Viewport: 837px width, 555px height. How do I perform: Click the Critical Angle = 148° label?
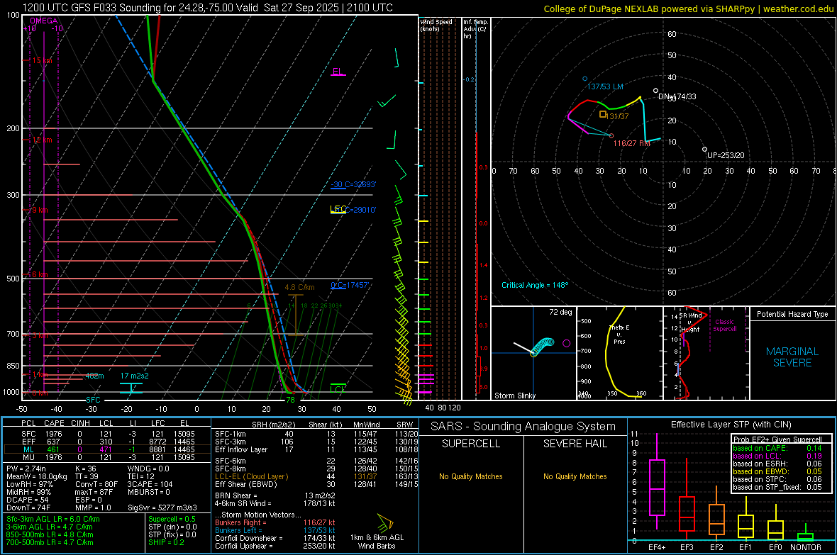coord(535,285)
